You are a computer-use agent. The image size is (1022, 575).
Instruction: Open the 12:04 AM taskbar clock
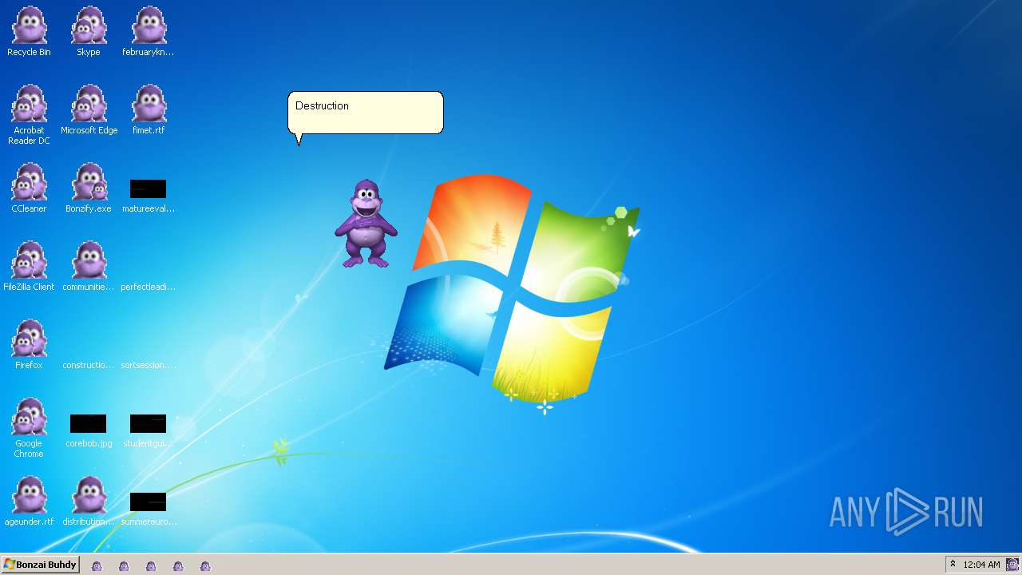pos(981,565)
